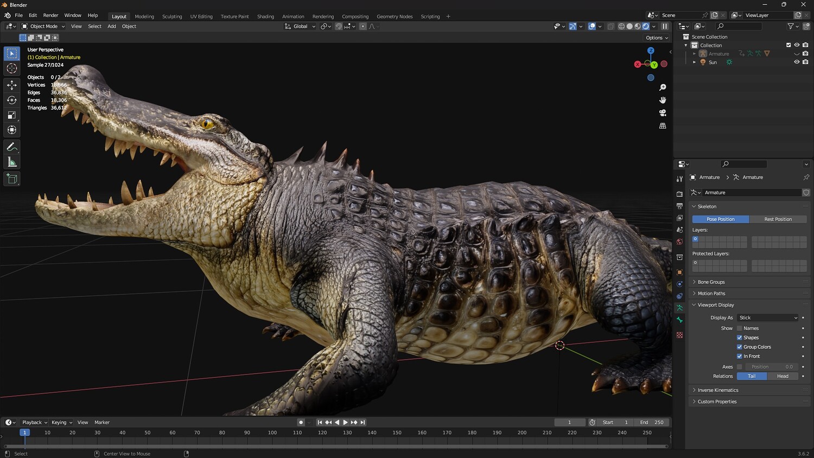Viewport: 814px width, 458px height.
Task: Disable the In Front checkbox
Action: pos(739,356)
